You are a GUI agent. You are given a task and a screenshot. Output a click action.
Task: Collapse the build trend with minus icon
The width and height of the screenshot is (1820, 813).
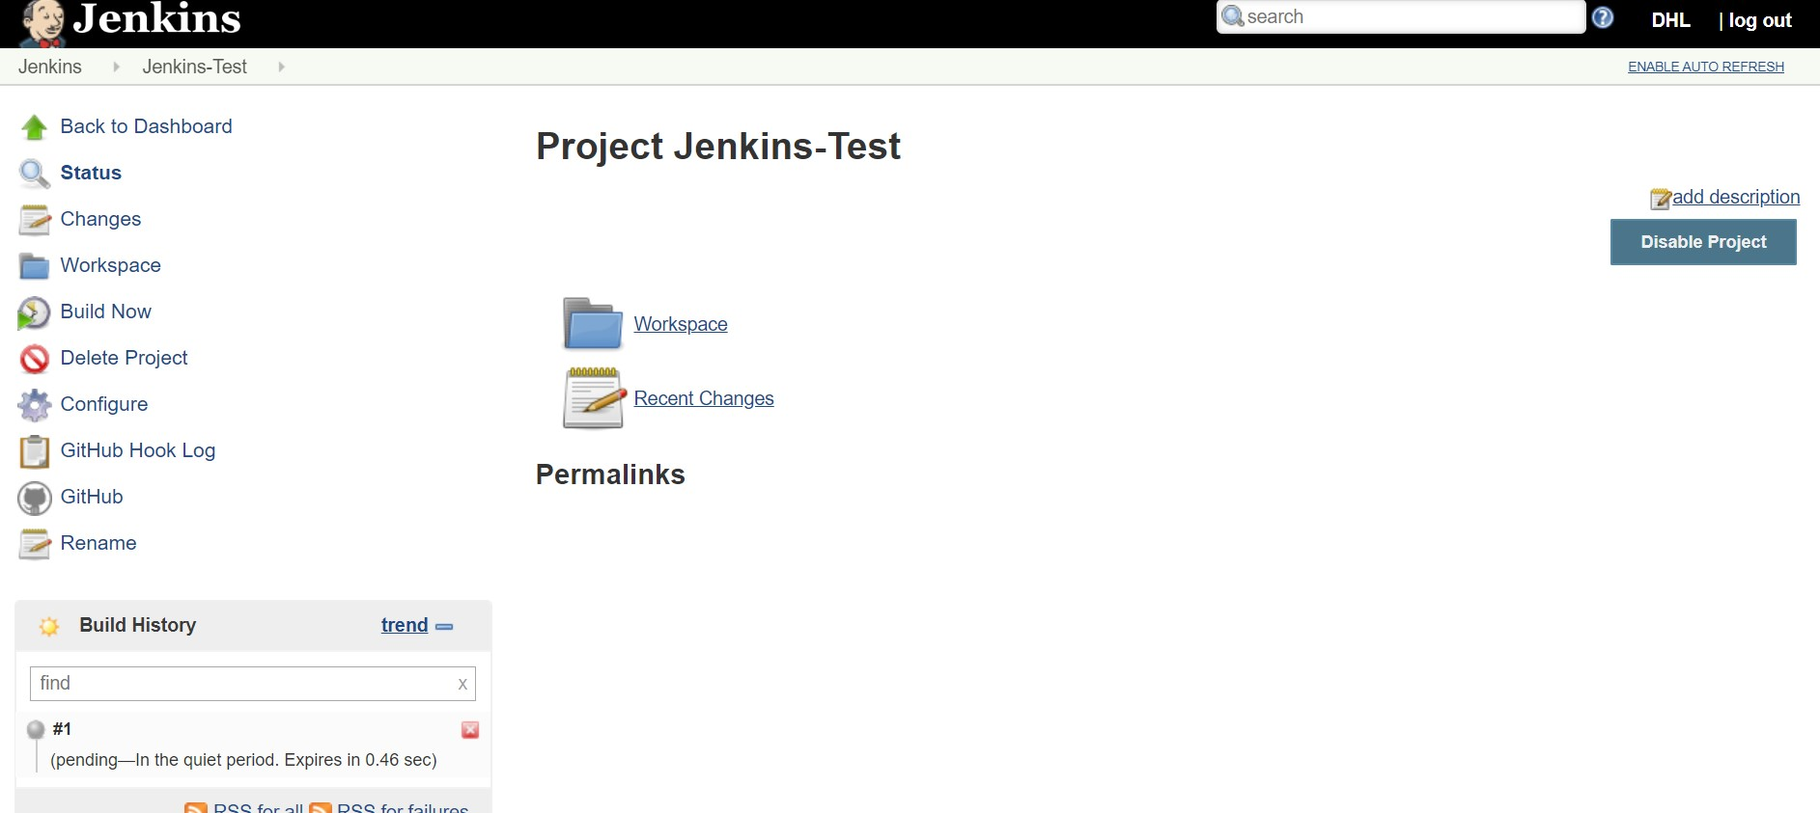click(444, 627)
